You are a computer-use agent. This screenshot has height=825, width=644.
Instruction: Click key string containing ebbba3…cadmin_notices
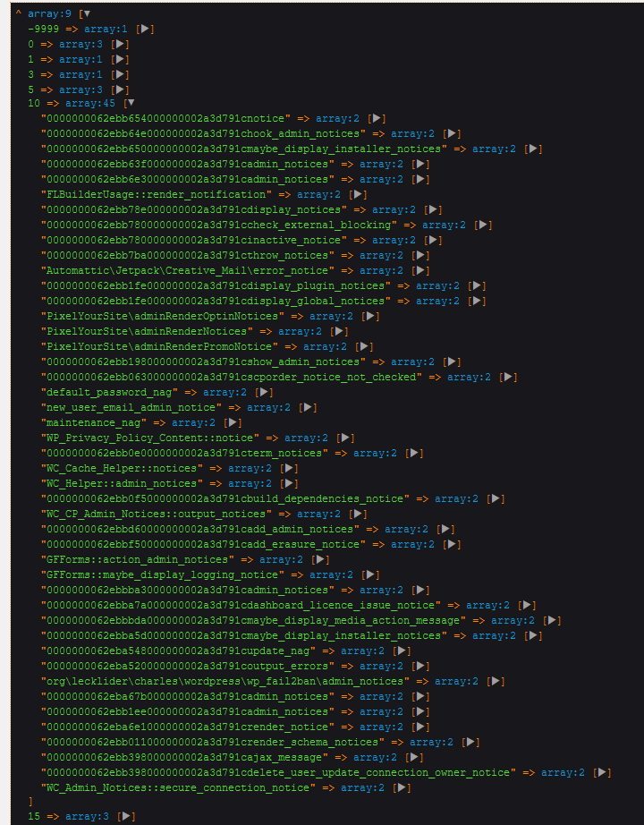(x=189, y=591)
